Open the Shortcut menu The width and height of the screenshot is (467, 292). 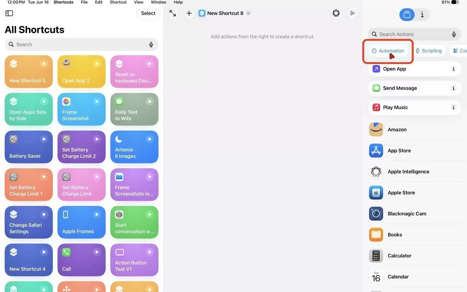pyautogui.click(x=118, y=2)
